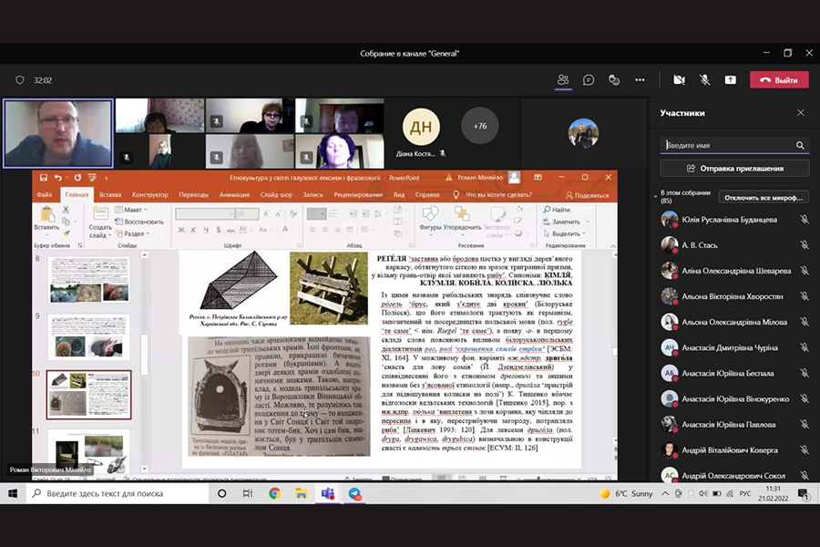Toggle the microphone mute button

point(704,80)
